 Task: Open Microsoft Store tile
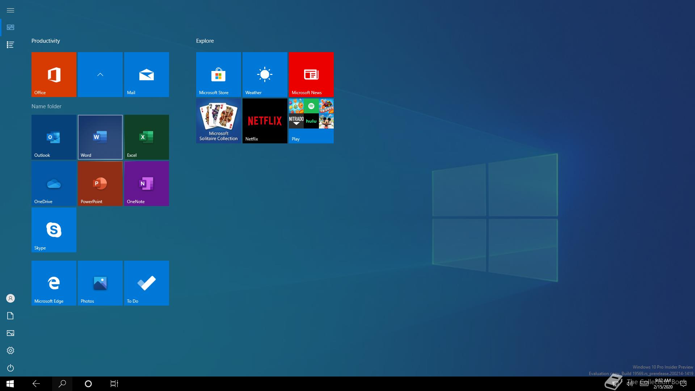[218, 75]
